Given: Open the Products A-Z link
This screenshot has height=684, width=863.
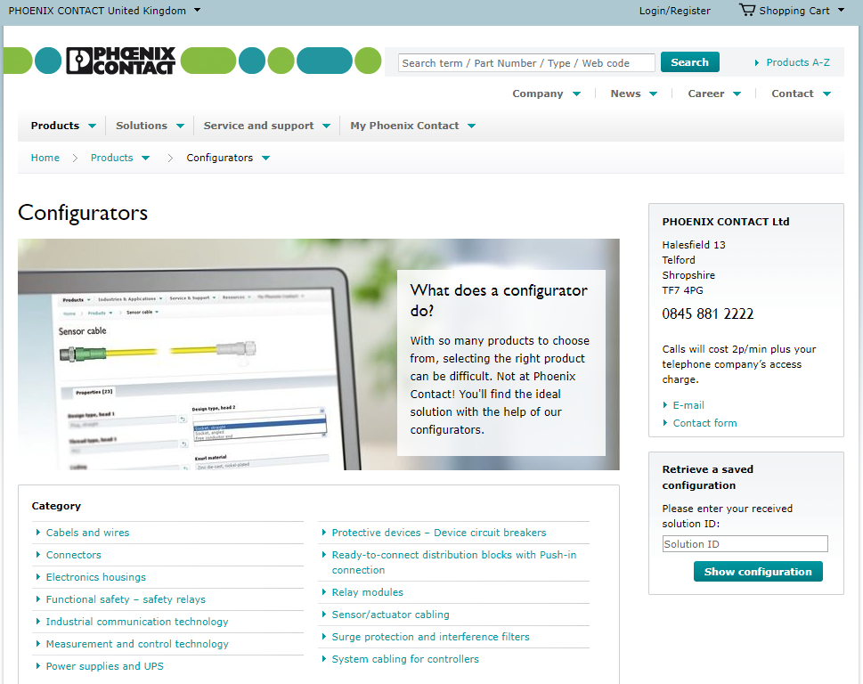Looking at the screenshot, I should (x=797, y=62).
